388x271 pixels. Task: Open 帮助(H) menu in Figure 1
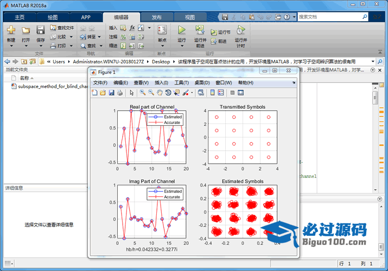click(246, 83)
